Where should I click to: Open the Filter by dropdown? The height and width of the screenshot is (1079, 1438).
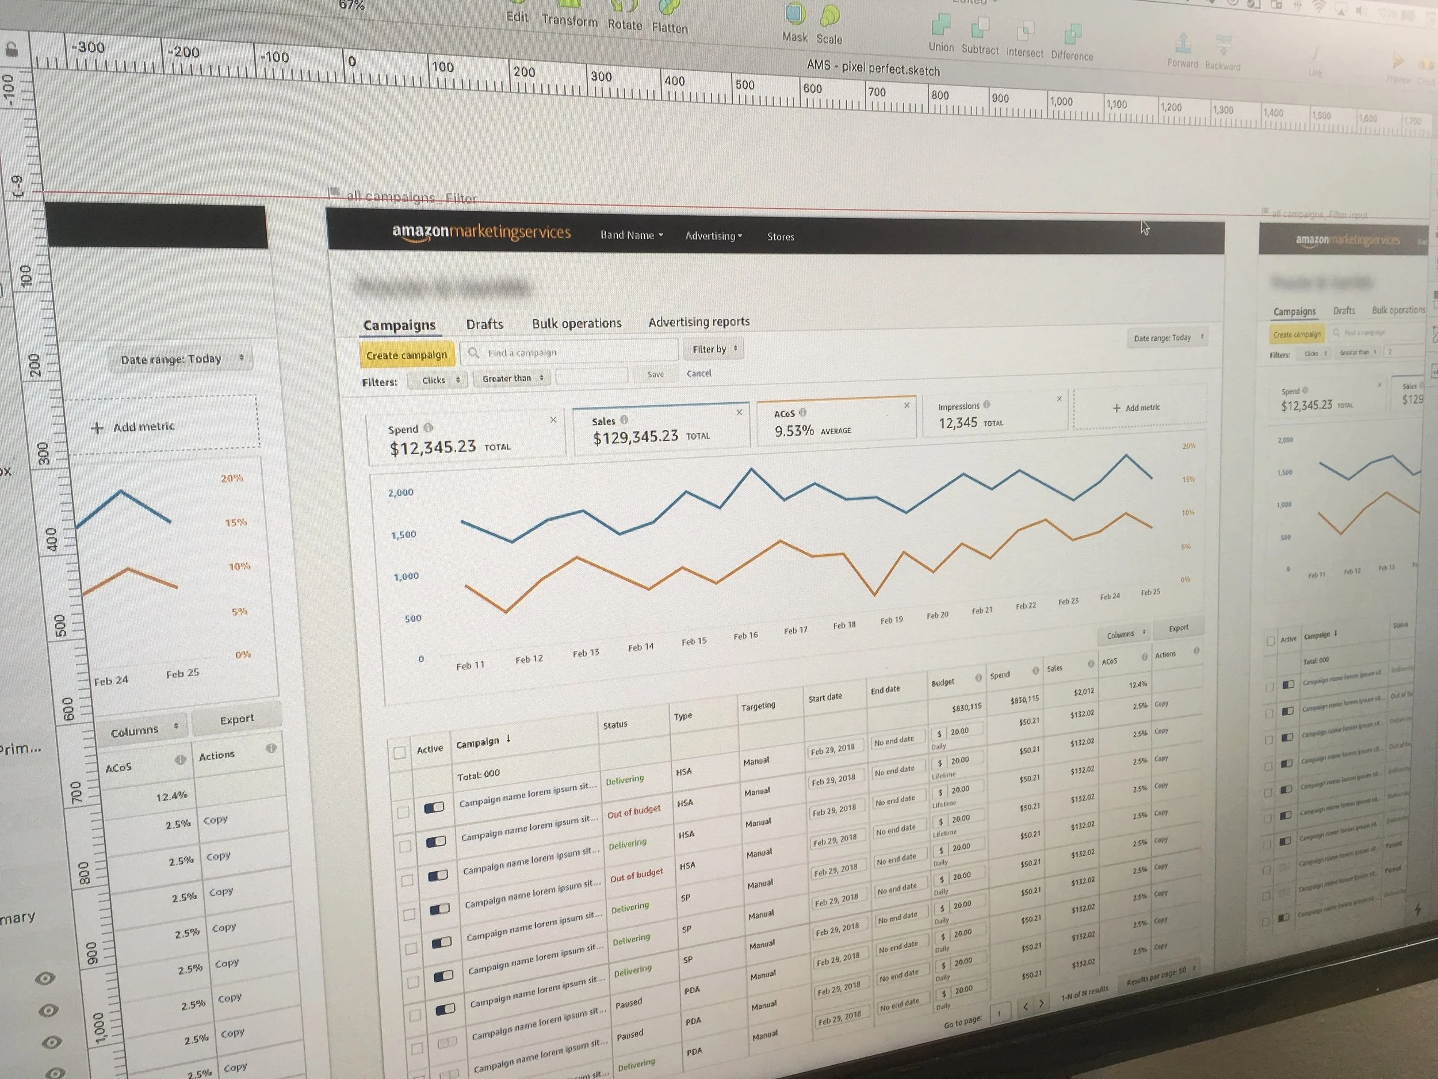714,349
